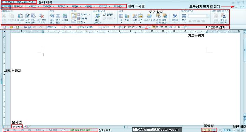Click the Save icon in format toolbar

tap(18, 27)
